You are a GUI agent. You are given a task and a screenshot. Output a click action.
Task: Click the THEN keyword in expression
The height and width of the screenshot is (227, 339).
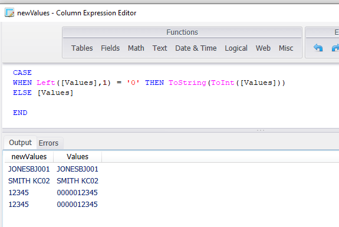coord(154,83)
